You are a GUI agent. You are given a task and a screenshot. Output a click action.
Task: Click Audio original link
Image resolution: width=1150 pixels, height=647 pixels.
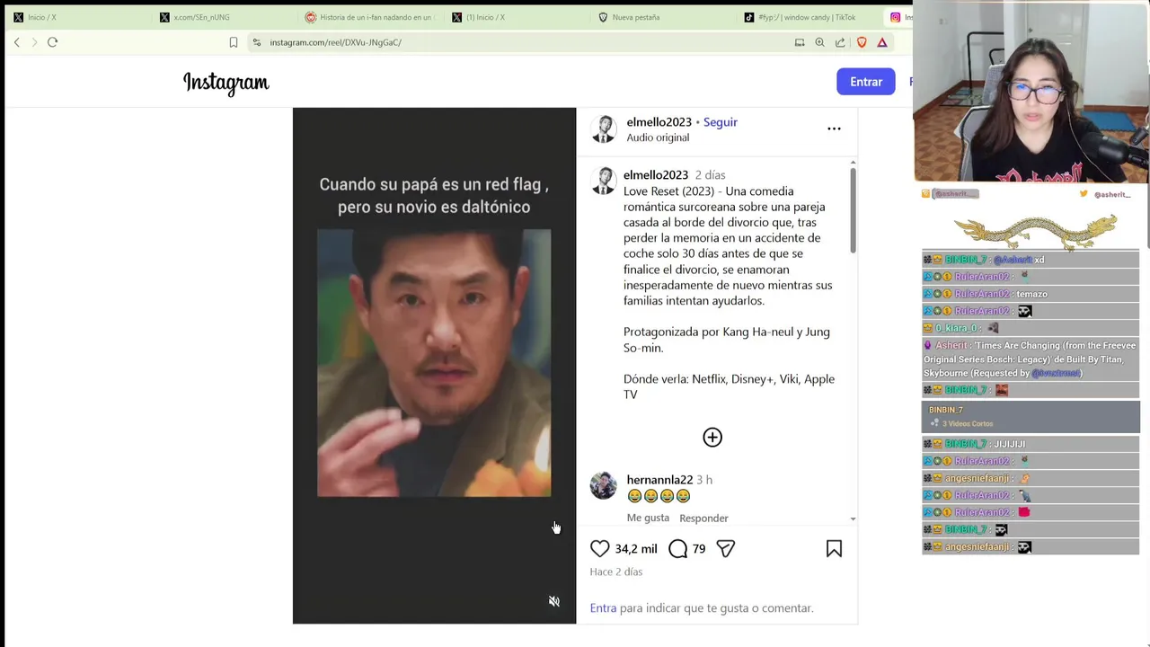658,137
